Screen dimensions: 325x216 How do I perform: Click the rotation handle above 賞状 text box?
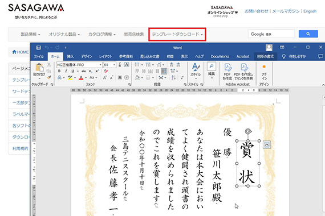point(248,131)
